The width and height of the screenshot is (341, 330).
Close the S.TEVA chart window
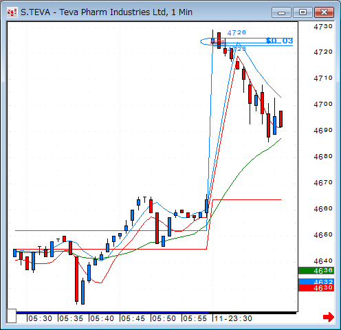click(324, 12)
